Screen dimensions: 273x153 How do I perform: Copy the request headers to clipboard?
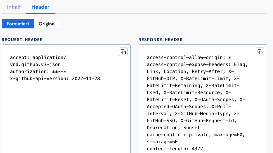[123, 51]
